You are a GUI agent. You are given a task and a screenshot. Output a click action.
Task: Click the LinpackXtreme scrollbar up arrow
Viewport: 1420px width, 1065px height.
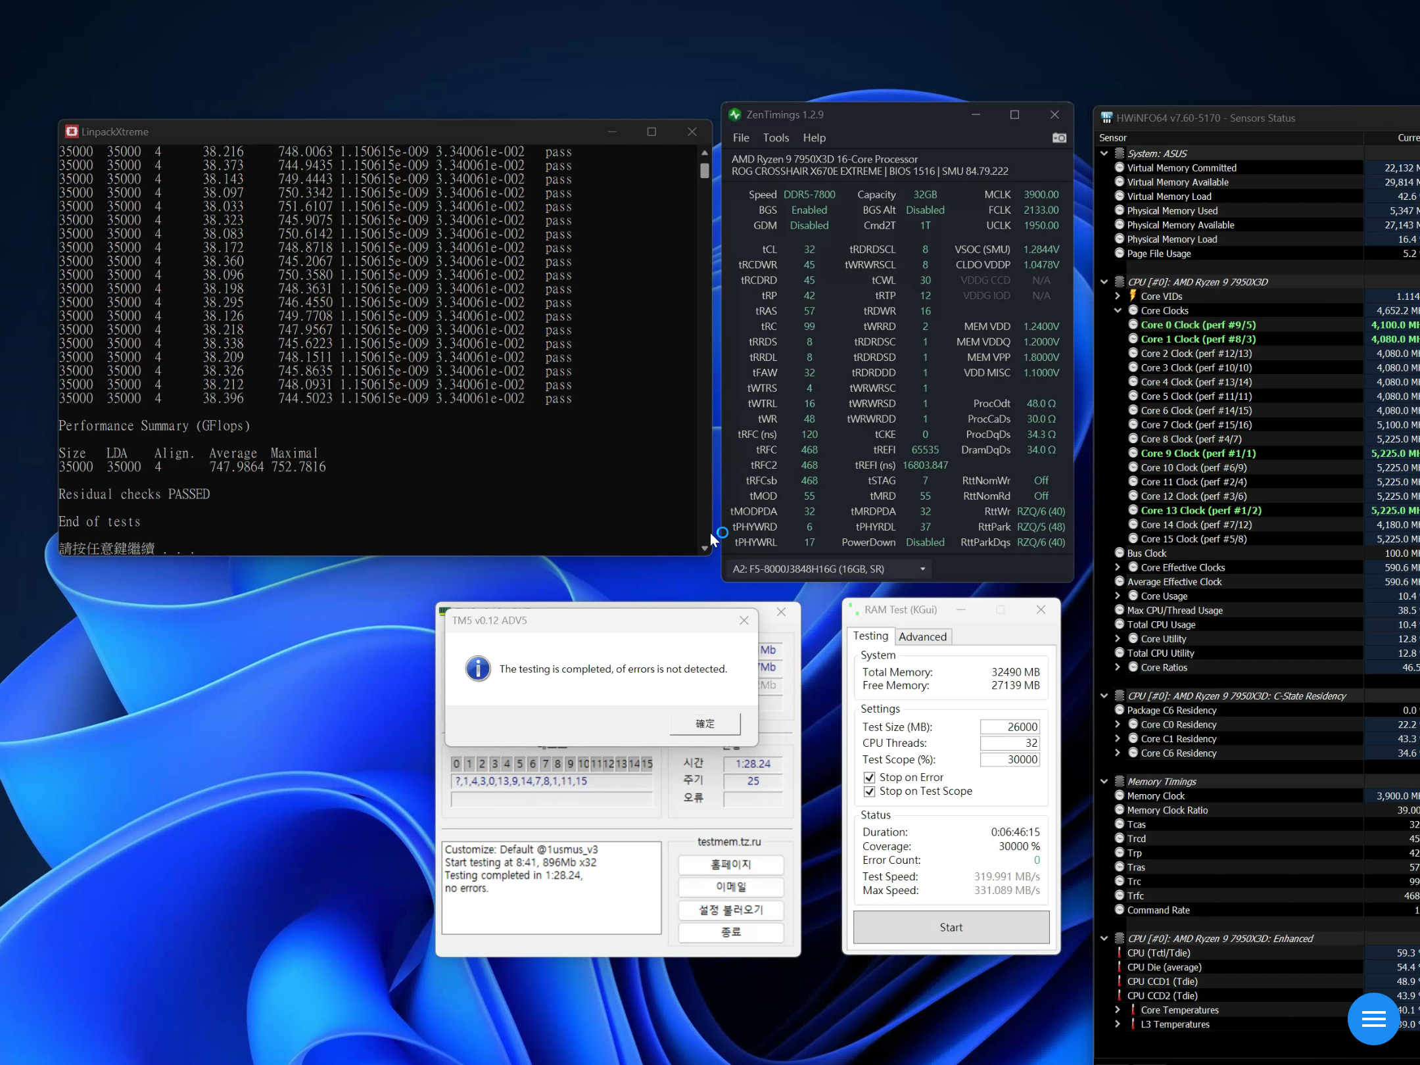pyautogui.click(x=705, y=153)
